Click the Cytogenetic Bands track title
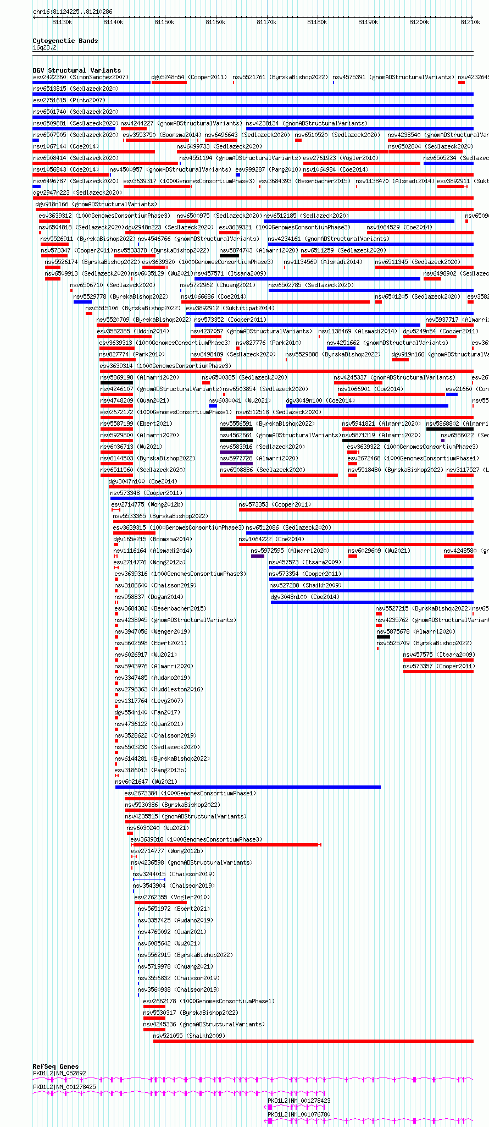This screenshot has width=489, height=1127. click(65, 41)
